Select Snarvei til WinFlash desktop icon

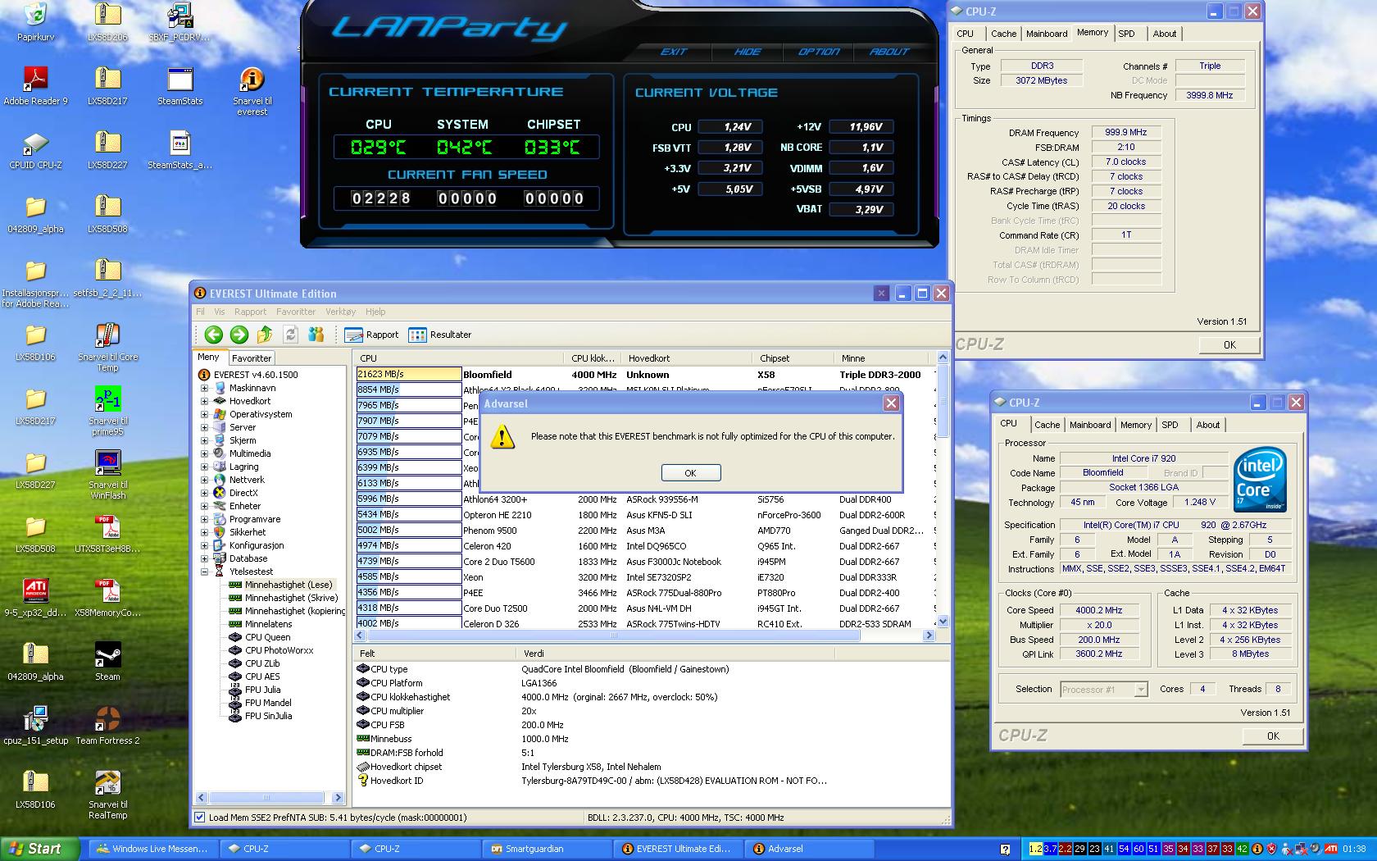107,475
